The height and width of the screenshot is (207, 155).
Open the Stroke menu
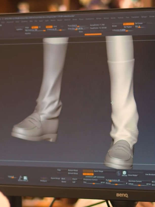113,18
